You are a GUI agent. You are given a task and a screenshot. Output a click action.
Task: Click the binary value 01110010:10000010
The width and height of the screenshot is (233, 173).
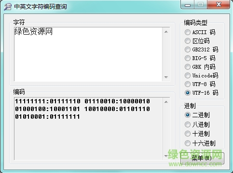(x=117, y=101)
